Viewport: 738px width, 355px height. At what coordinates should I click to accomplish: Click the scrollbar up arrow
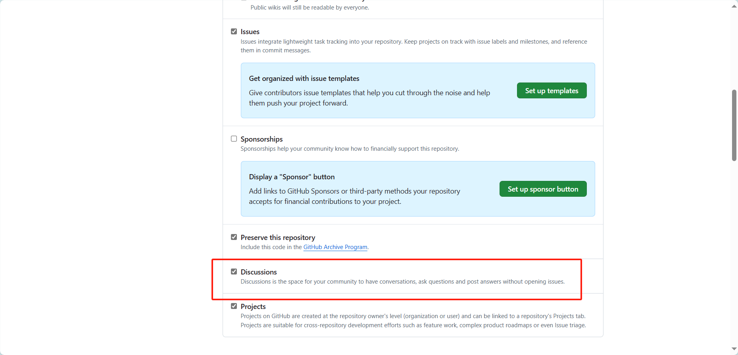coord(734,6)
